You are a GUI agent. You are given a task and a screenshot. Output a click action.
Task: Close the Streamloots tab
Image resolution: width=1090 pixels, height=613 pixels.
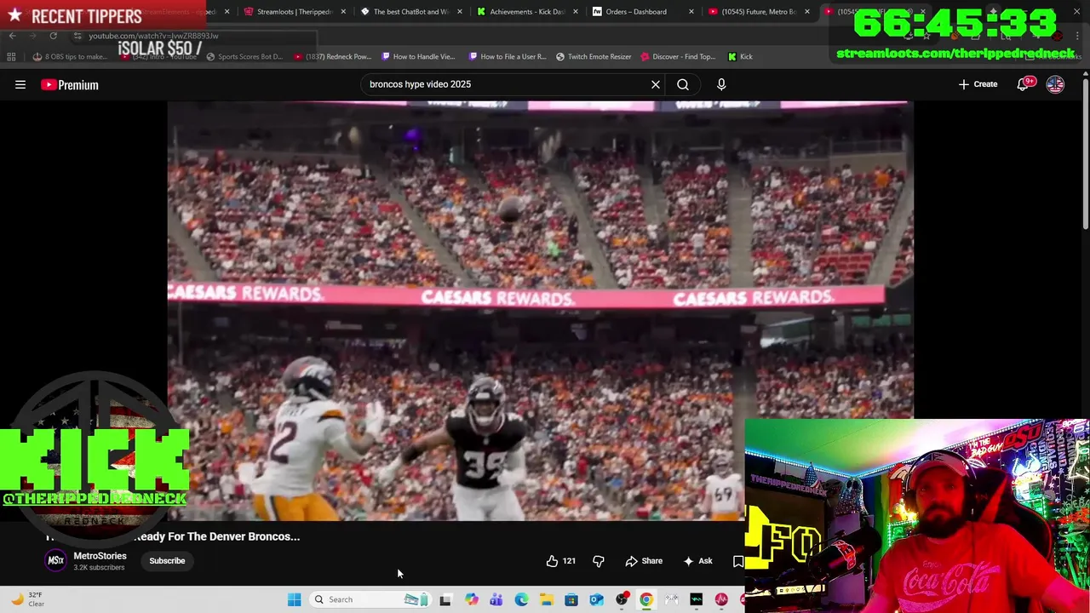pos(344,12)
